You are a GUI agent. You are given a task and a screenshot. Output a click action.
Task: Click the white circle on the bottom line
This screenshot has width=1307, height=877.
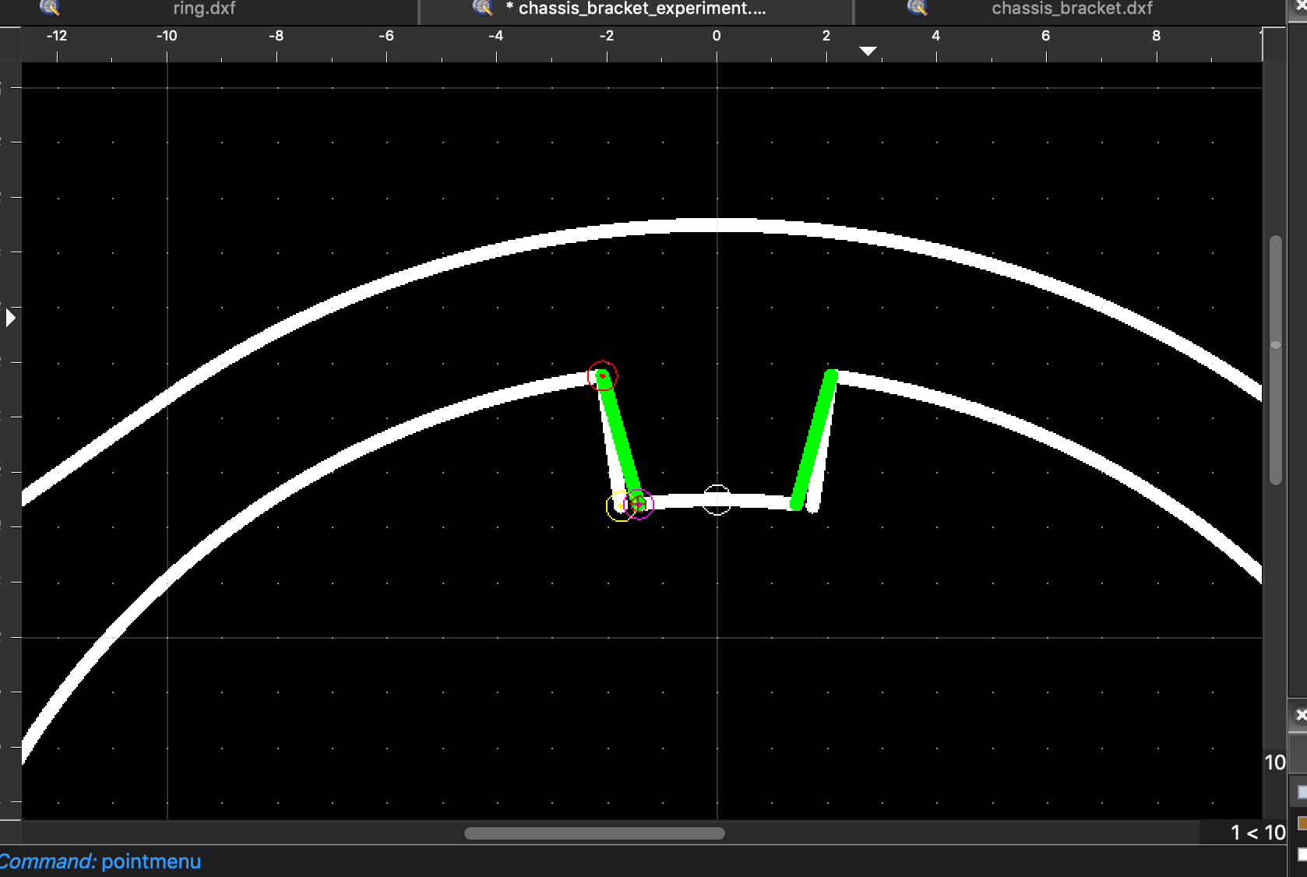tap(717, 500)
